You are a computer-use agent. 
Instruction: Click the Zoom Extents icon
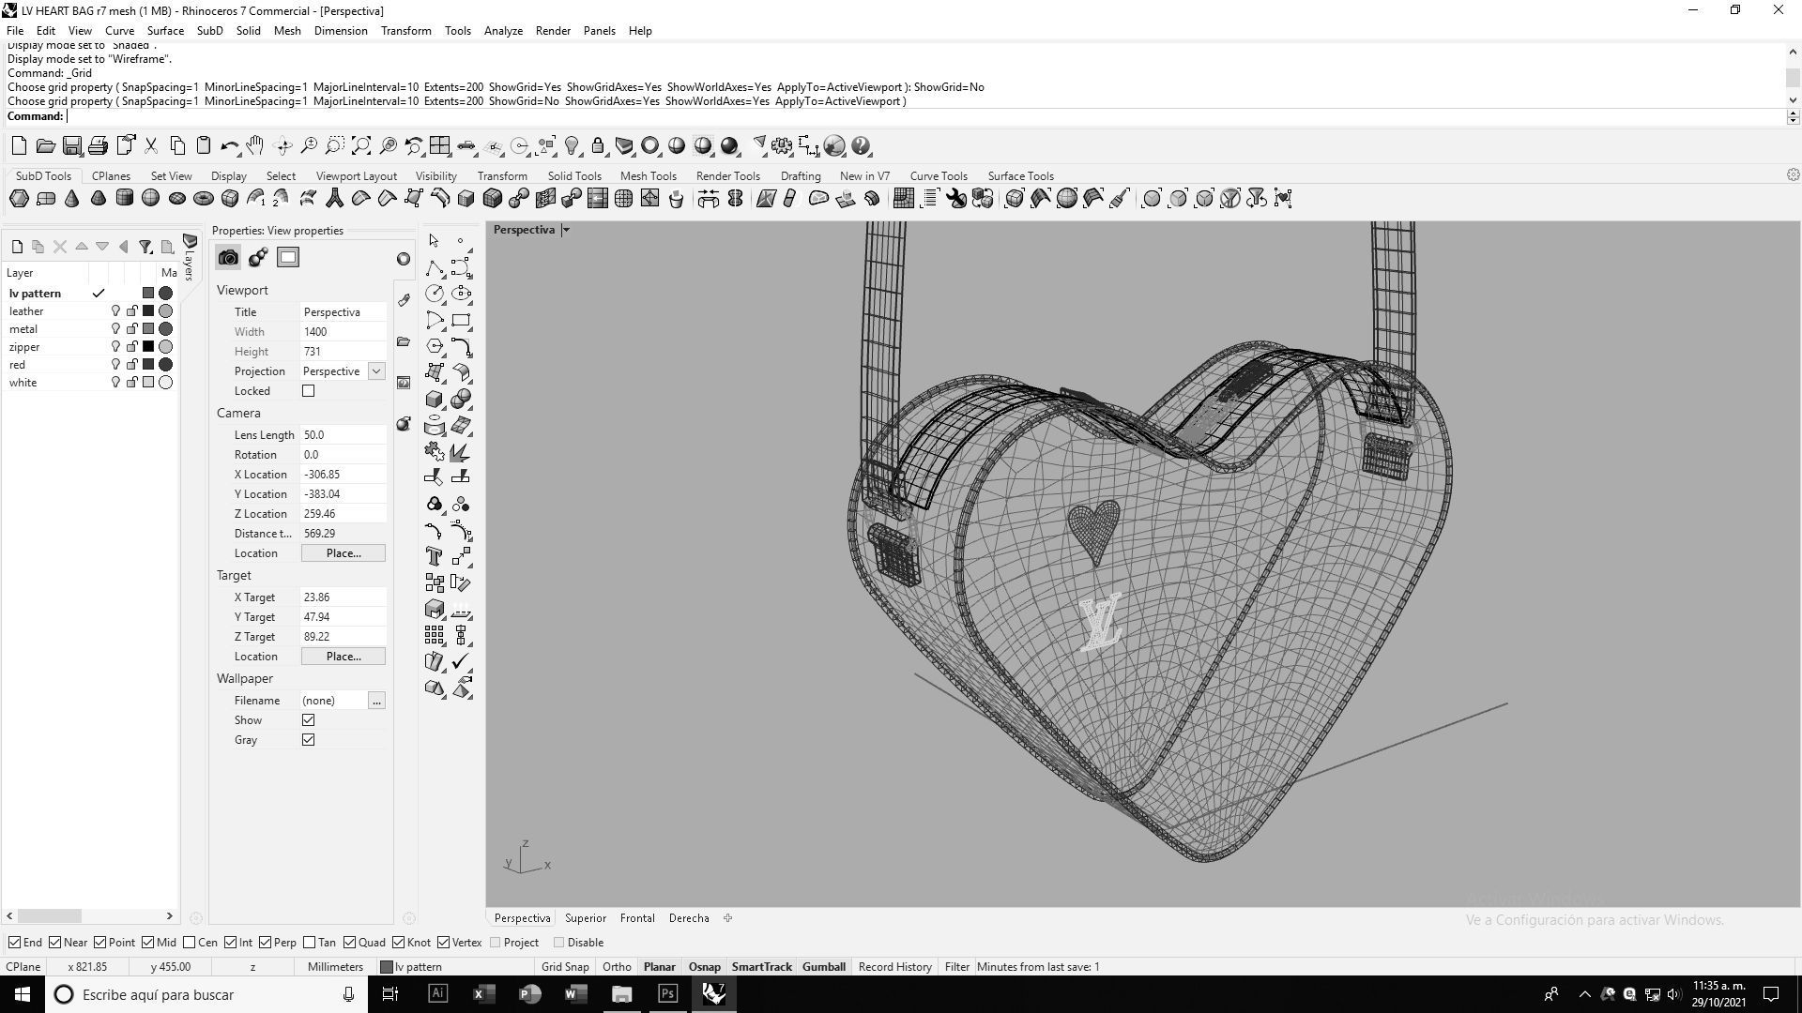(x=361, y=145)
